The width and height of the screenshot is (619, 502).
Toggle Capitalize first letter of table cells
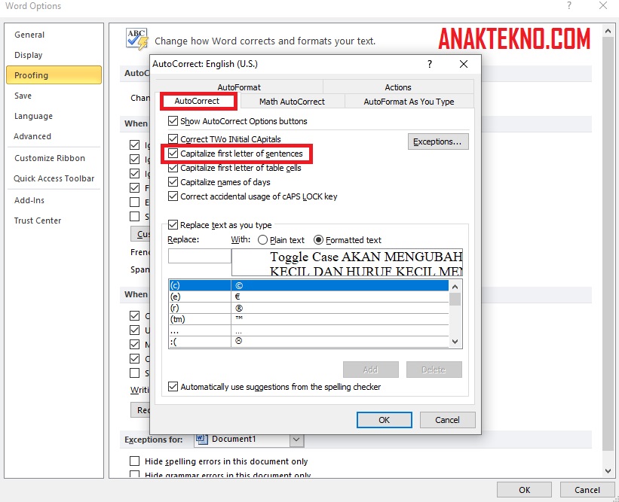coord(173,168)
